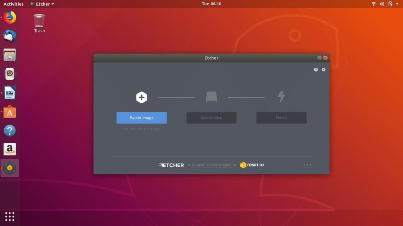
Task: Click the hexagonal plus image-selection icon
Action: click(x=141, y=97)
